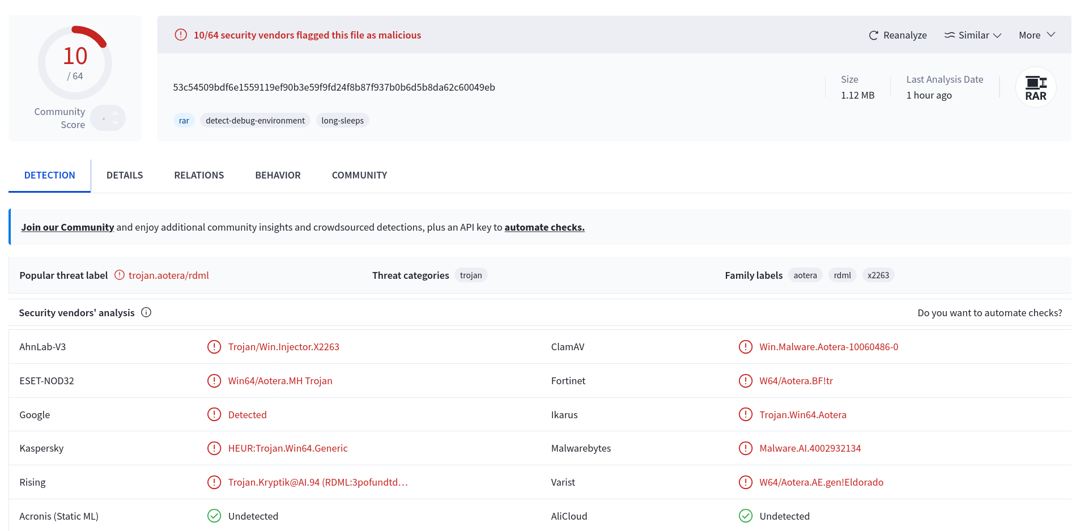
Task: Click the Similar wave icon
Action: tap(950, 35)
